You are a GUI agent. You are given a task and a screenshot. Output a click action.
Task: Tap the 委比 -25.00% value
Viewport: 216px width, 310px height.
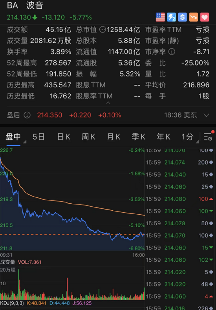pyautogui.click(x=196, y=63)
